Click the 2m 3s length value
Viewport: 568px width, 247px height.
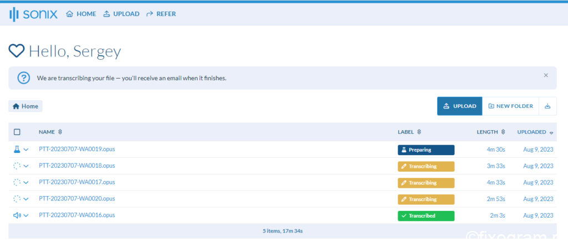coord(498,215)
